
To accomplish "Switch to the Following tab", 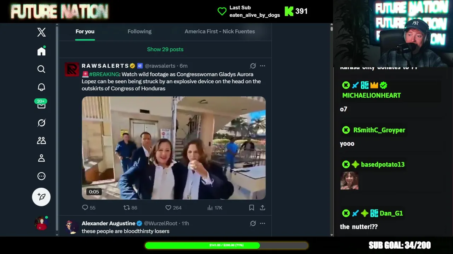I will coord(139,31).
